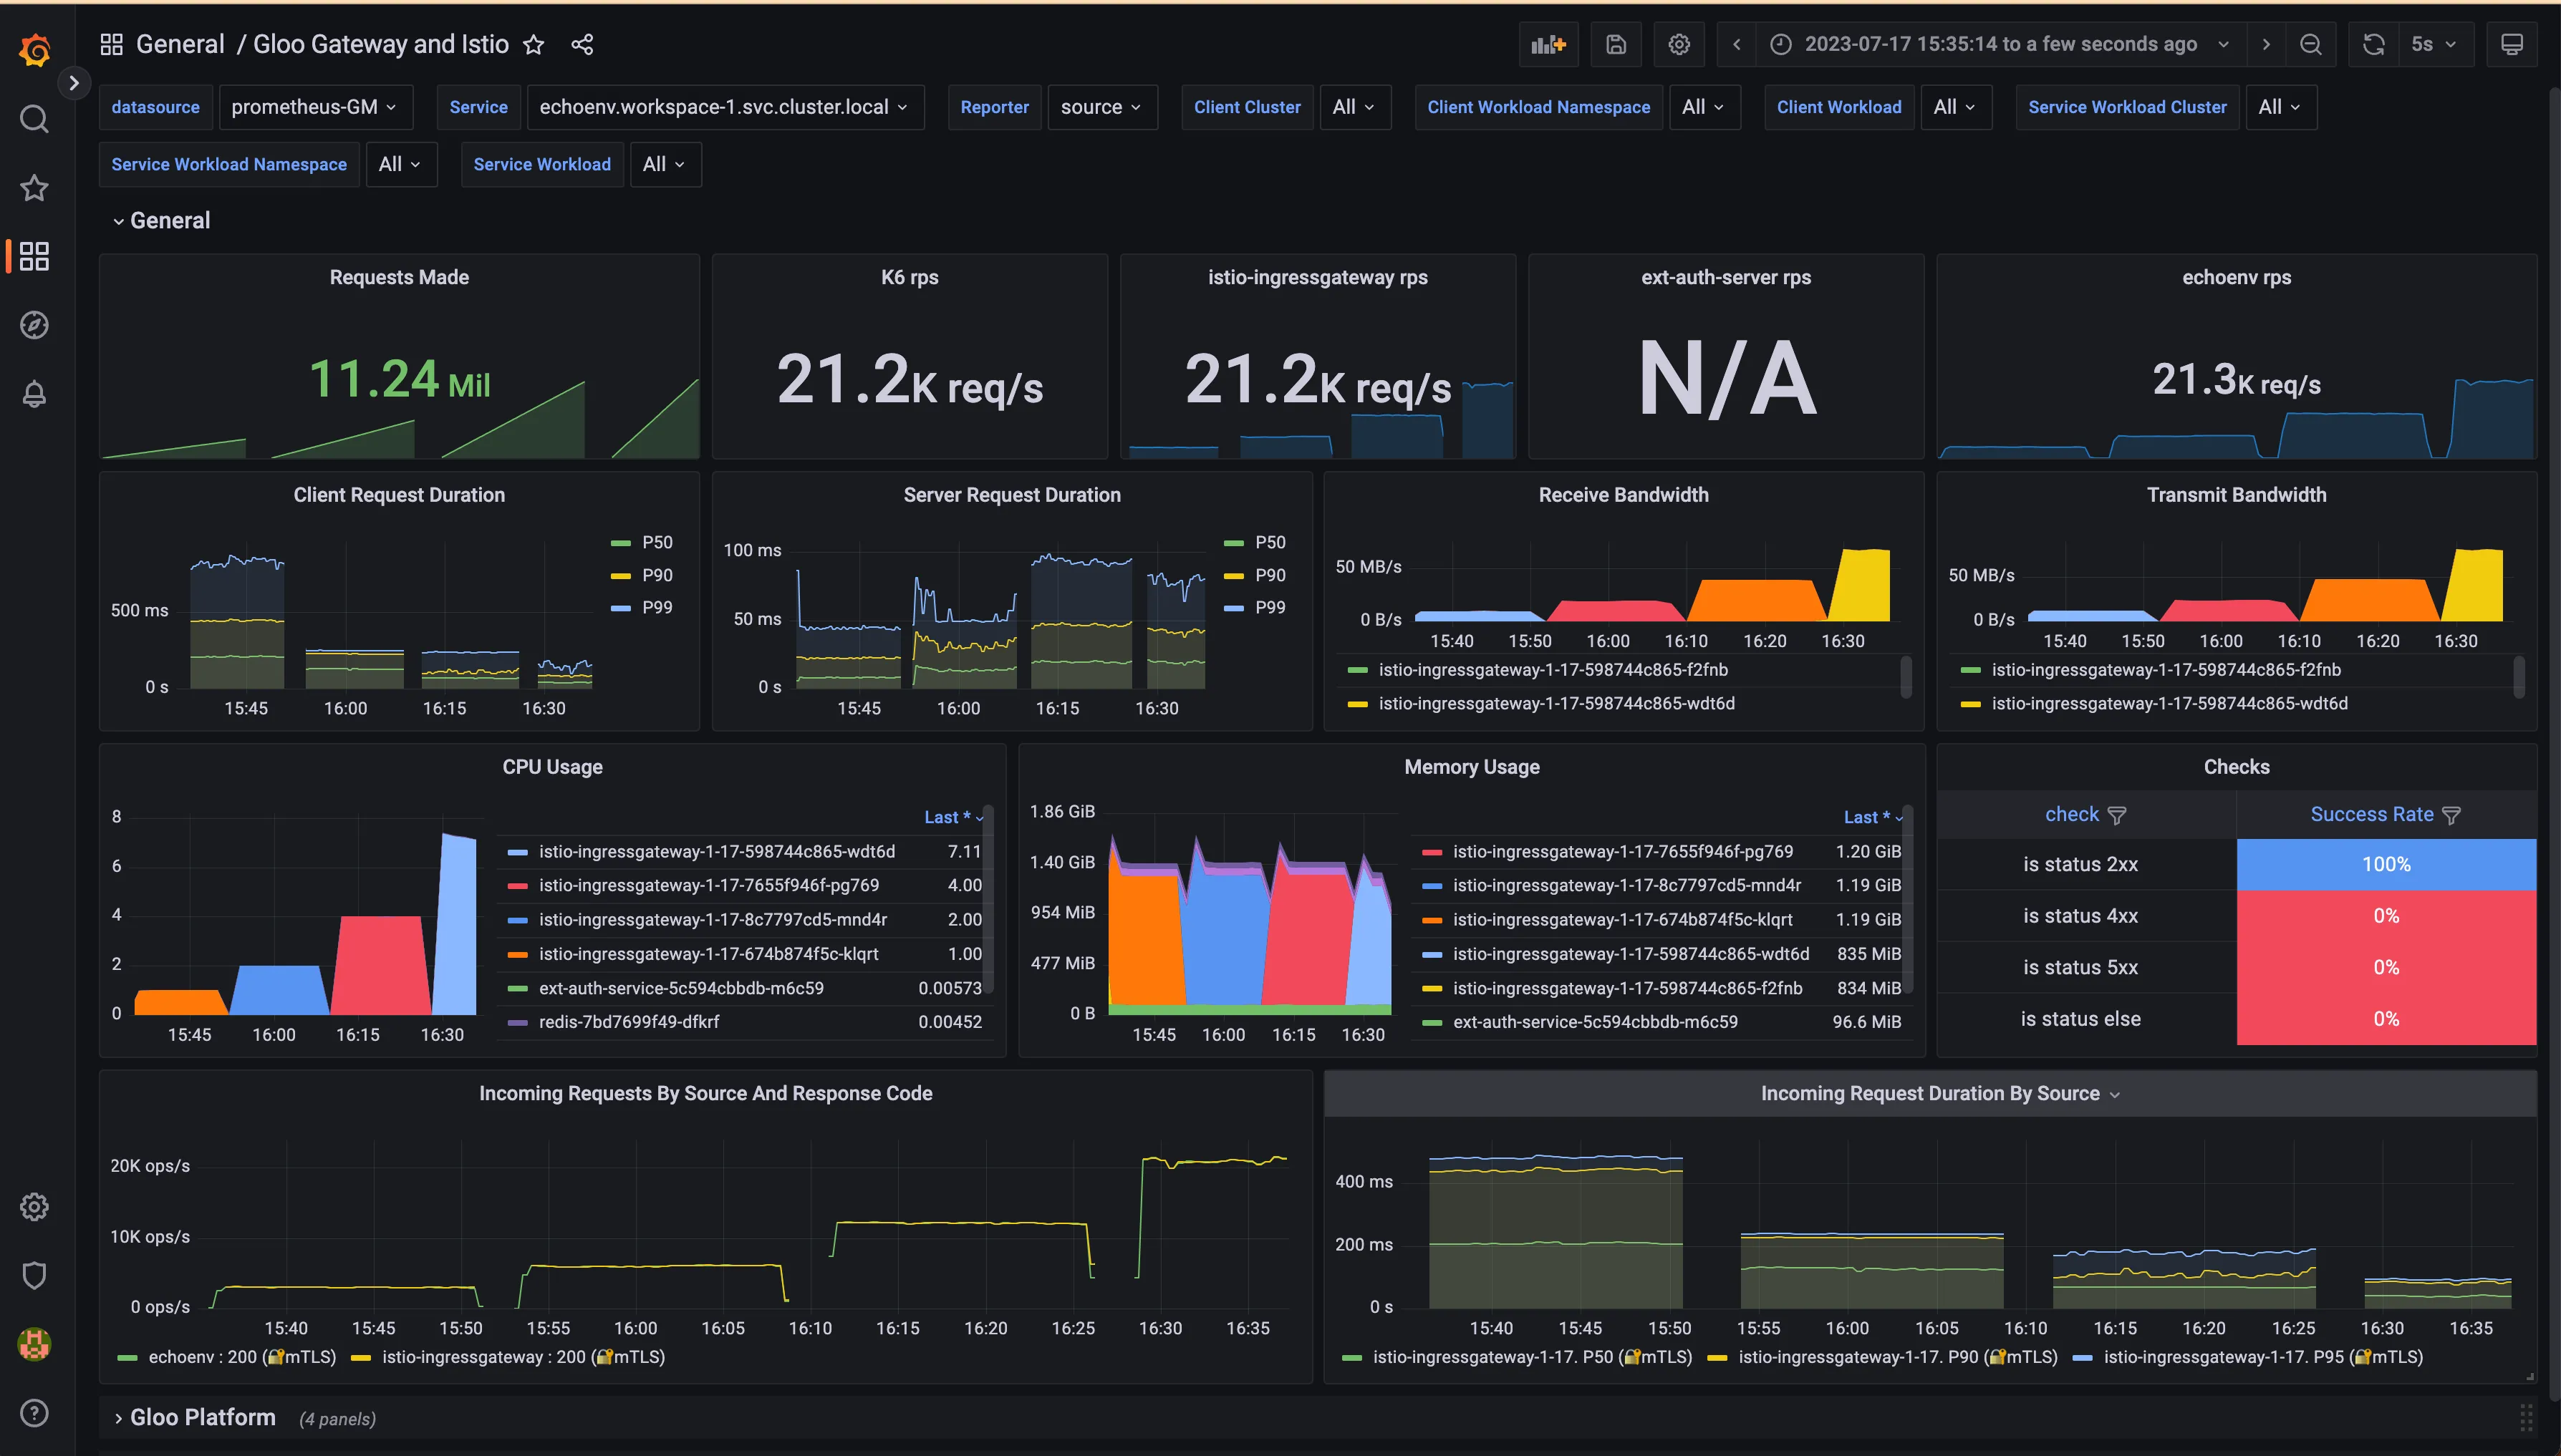The width and height of the screenshot is (2561, 1456).
Task: Cycle the view mode monitor icon
Action: tap(2512, 44)
